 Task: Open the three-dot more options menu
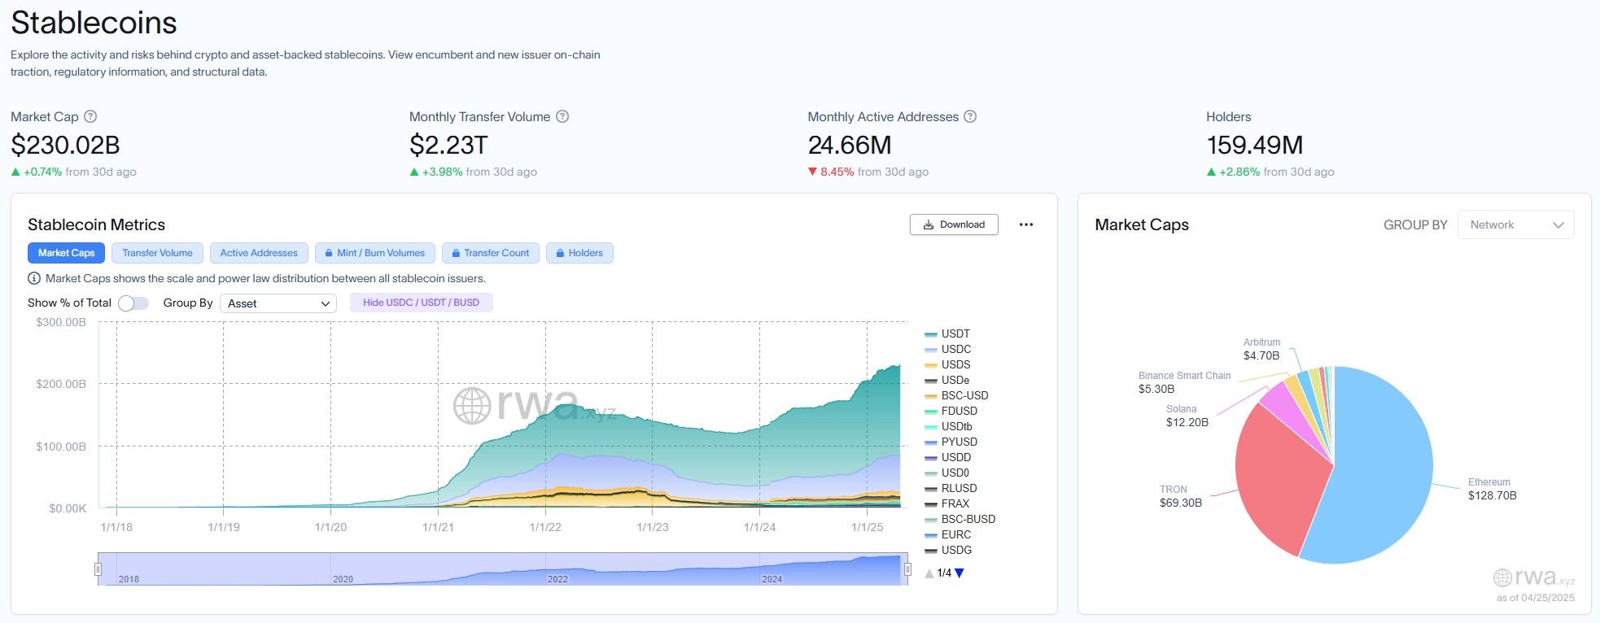point(1026,224)
